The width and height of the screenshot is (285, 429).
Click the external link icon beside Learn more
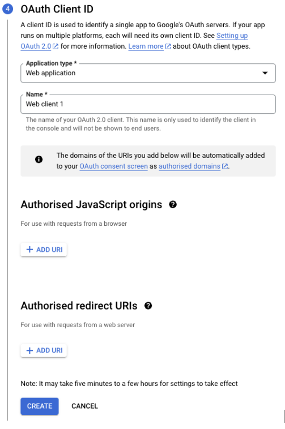[x=168, y=46]
